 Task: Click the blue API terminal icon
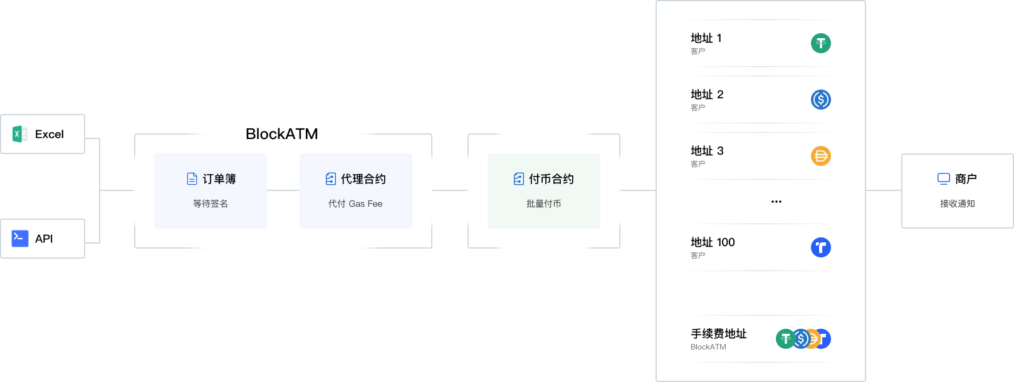pyautogui.click(x=20, y=239)
